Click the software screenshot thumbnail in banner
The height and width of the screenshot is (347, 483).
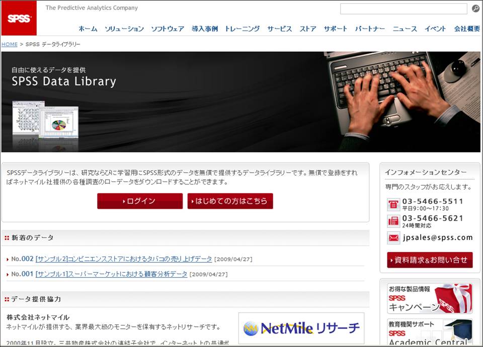point(45,120)
